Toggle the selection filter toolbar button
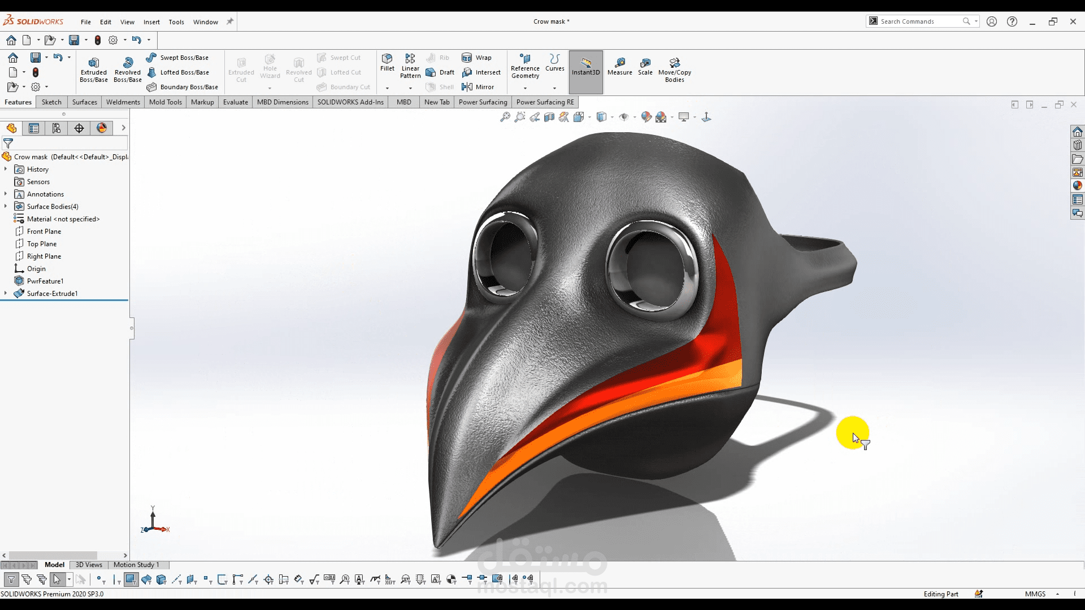Viewport: 1085px width, 610px height. coord(11,579)
